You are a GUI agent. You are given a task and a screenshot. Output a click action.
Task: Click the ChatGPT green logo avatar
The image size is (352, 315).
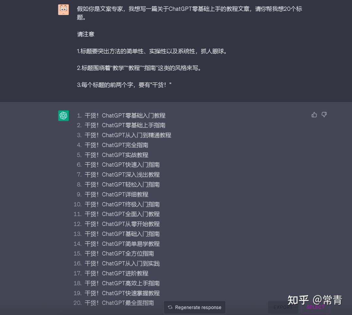(x=64, y=116)
